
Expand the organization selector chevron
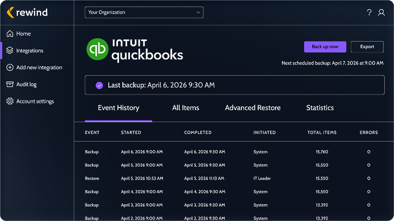click(x=198, y=12)
